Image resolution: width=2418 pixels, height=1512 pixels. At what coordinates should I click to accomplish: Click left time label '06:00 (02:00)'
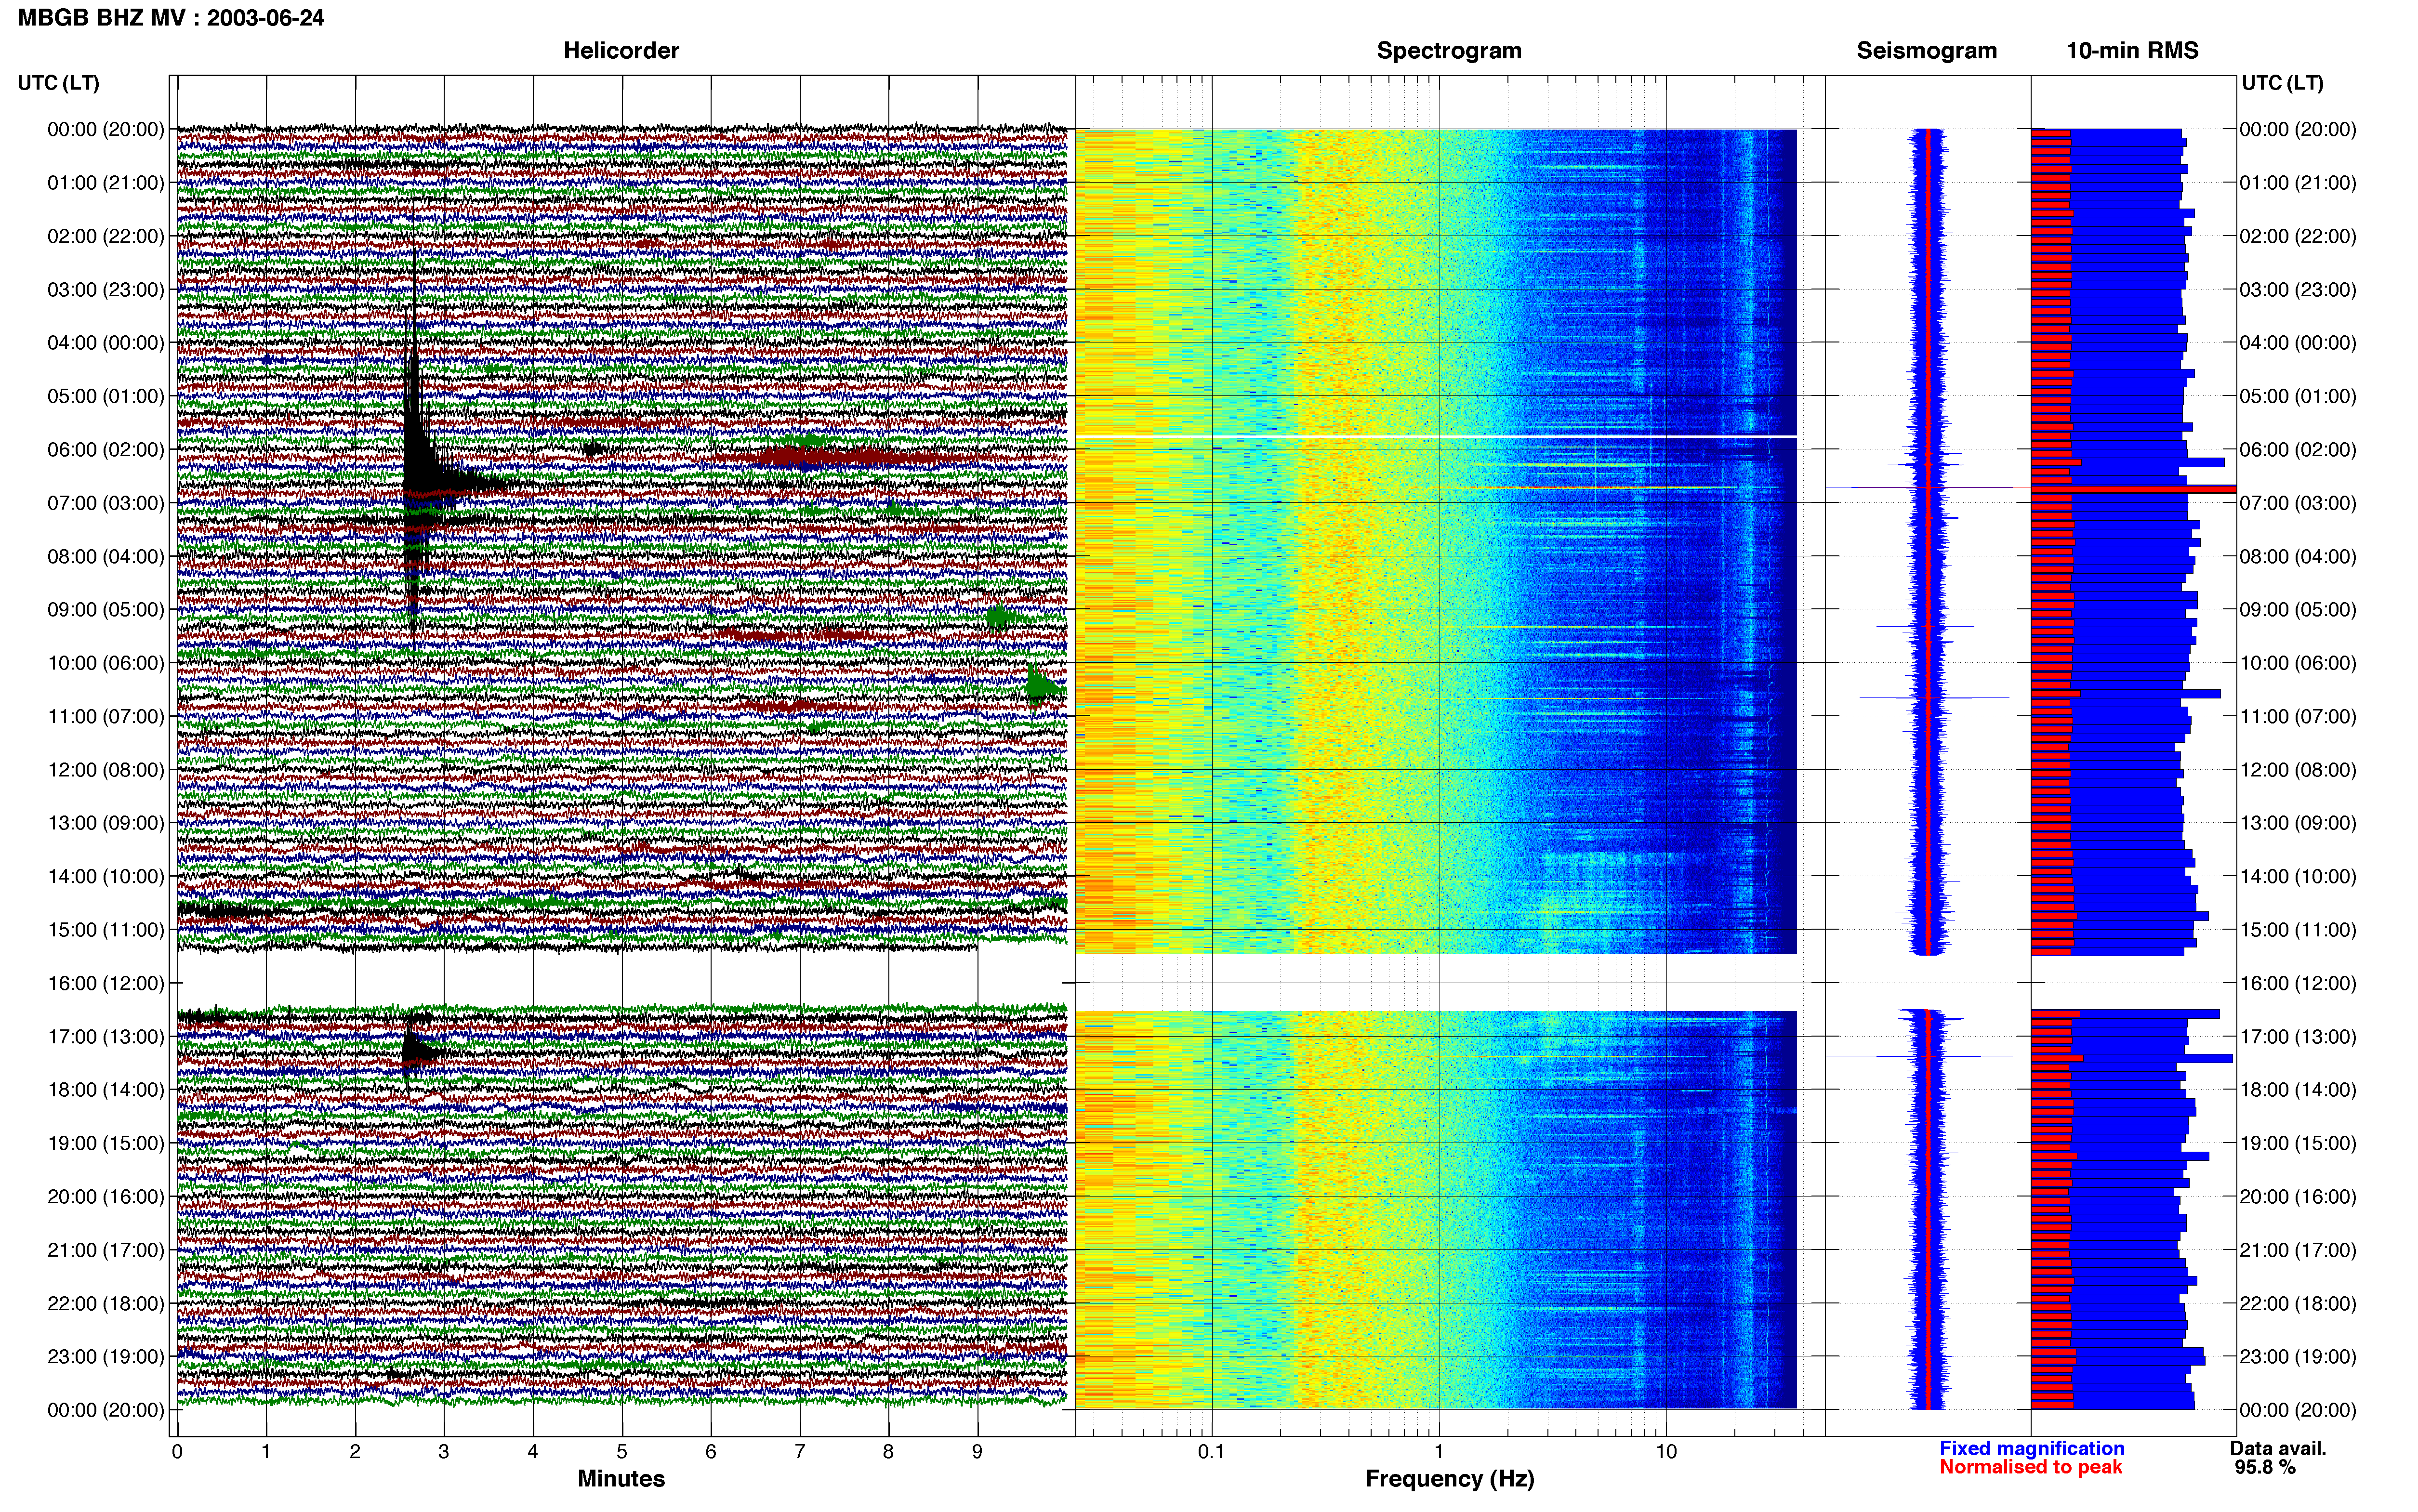(106, 449)
